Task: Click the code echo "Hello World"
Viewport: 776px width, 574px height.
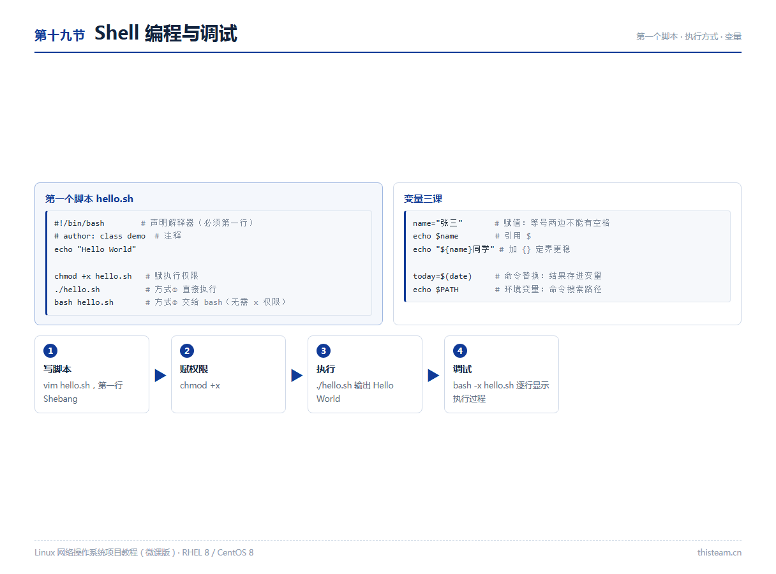Action: pos(95,249)
